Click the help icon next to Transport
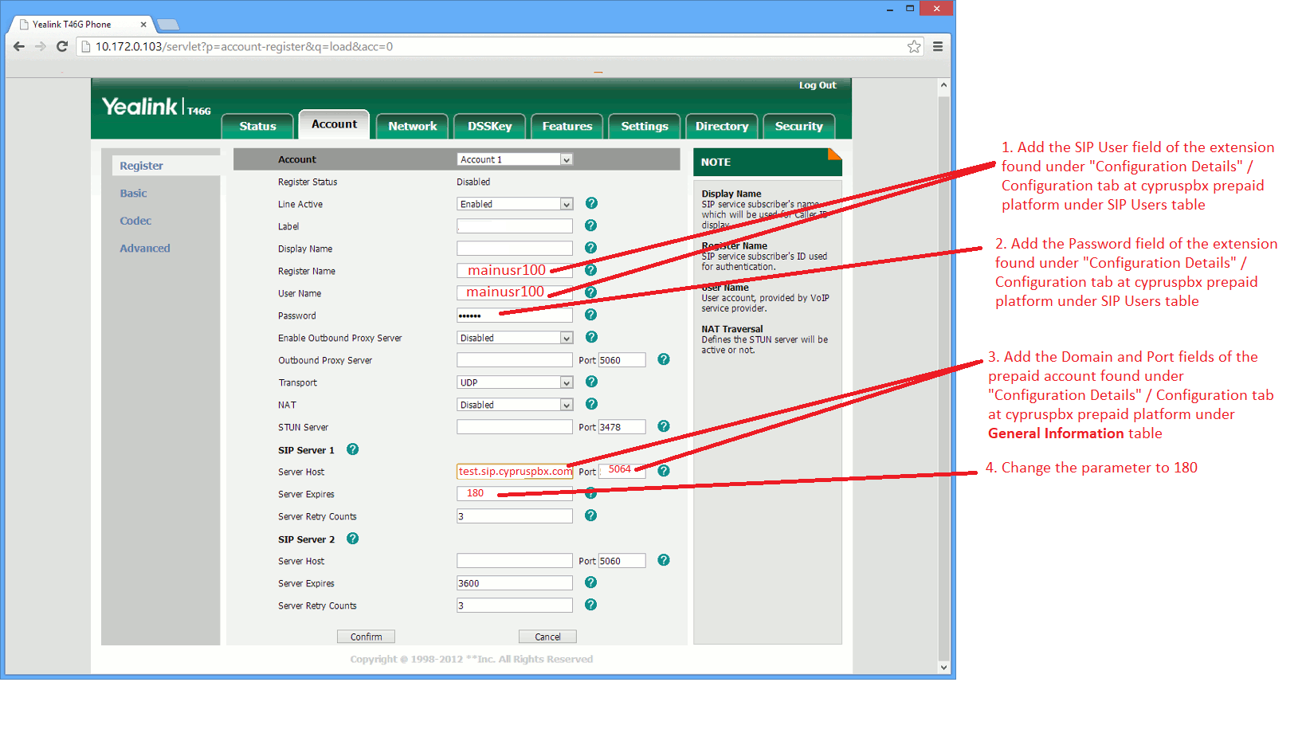 tap(591, 382)
